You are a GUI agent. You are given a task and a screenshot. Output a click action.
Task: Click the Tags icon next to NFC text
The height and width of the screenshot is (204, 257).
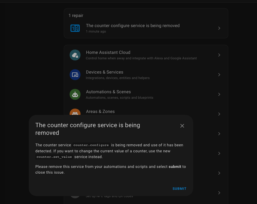click(75, 193)
